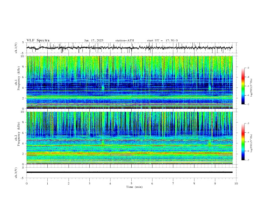
Task: Click inside the ch.1 spectrogram panel
Action: click(x=130, y=82)
